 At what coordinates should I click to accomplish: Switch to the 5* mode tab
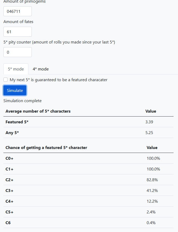tap(16, 69)
